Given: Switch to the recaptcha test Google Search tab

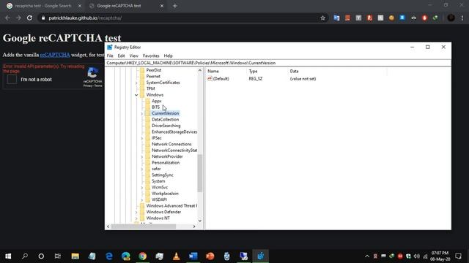Looking at the screenshot, I should click(x=43, y=6).
